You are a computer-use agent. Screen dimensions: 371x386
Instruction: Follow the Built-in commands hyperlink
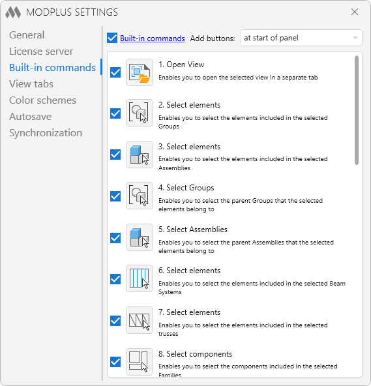click(x=153, y=38)
